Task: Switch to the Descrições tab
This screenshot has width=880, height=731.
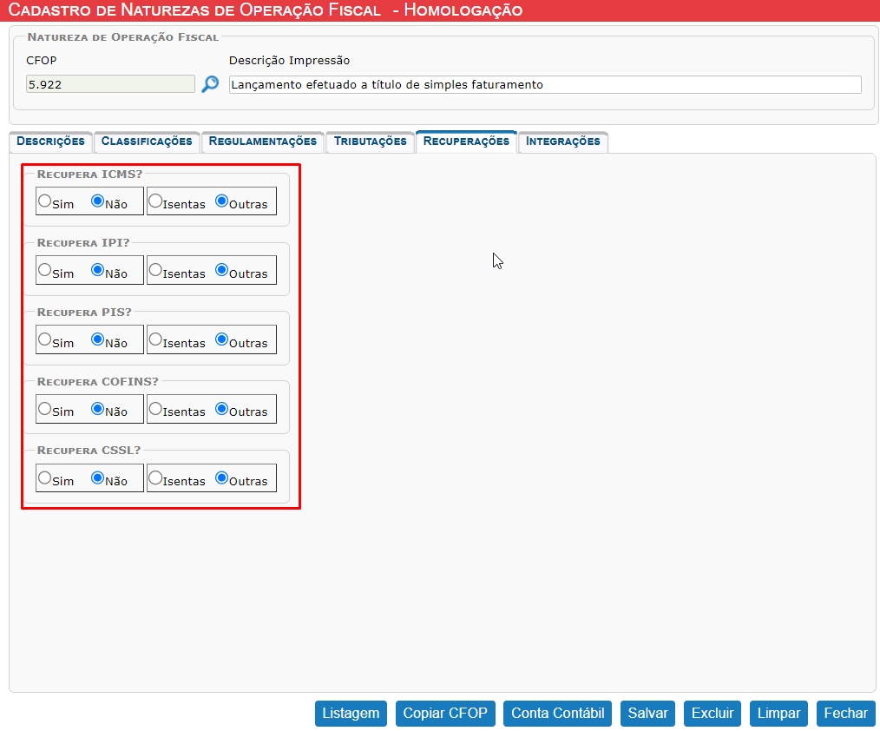Action: tap(50, 142)
